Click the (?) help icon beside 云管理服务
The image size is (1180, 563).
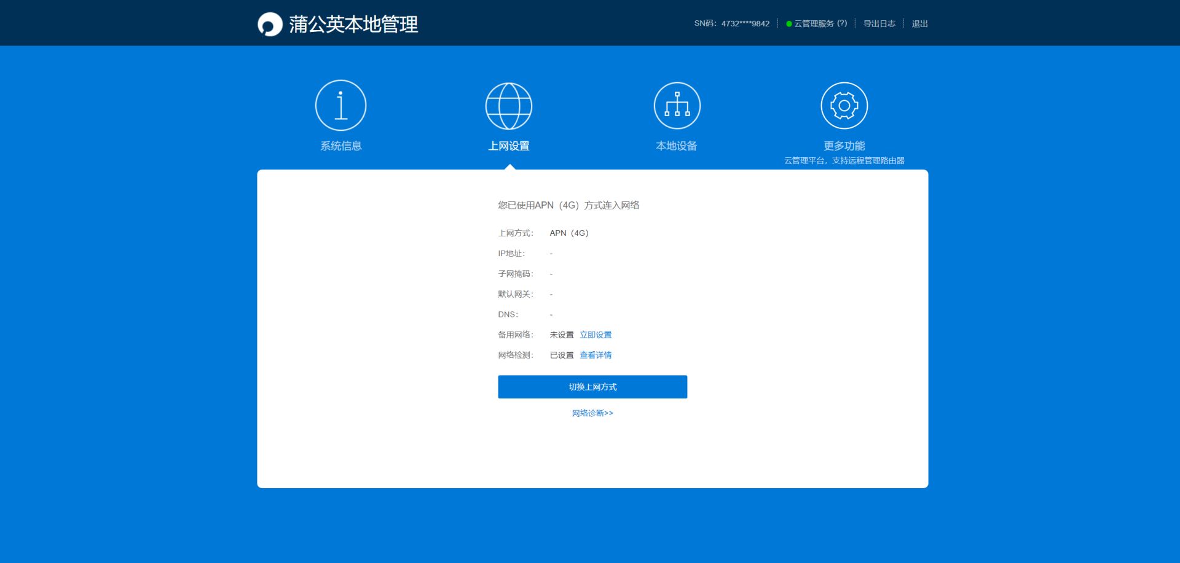tap(842, 23)
